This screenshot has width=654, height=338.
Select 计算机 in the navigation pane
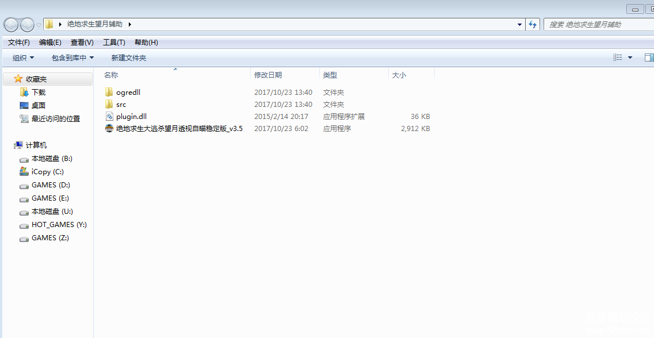(x=36, y=145)
